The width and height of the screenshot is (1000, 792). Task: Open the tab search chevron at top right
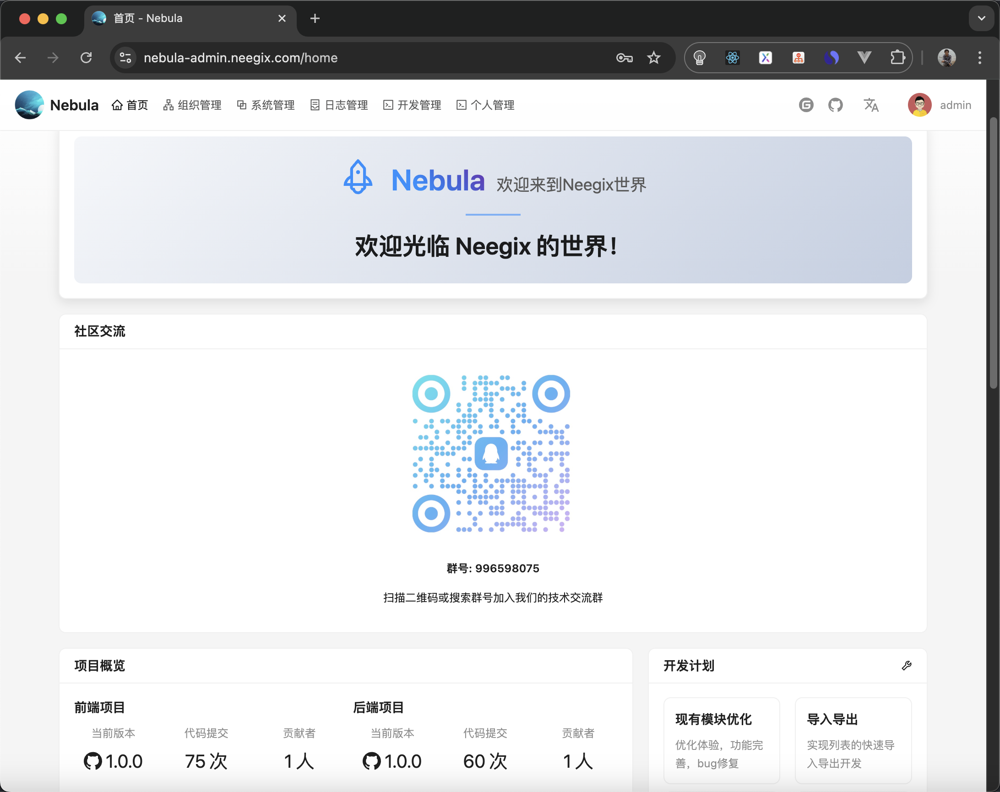[981, 18]
